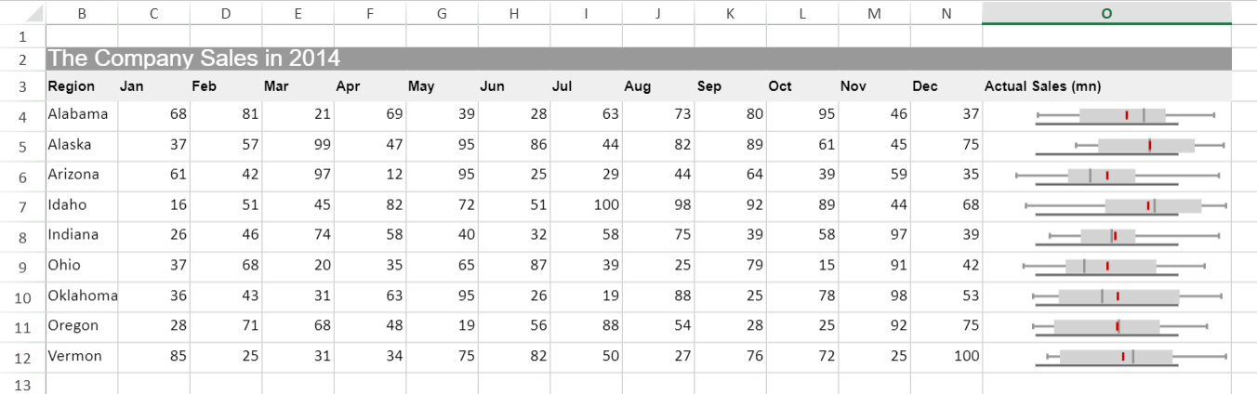This screenshot has height=394, width=1257.
Task: Select the Alabama region cell
Action: point(78,114)
